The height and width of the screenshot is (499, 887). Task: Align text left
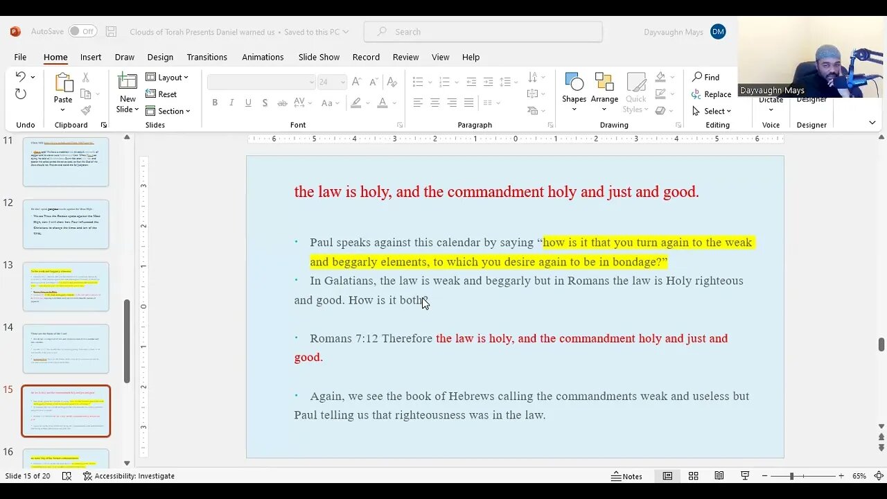[x=418, y=103]
